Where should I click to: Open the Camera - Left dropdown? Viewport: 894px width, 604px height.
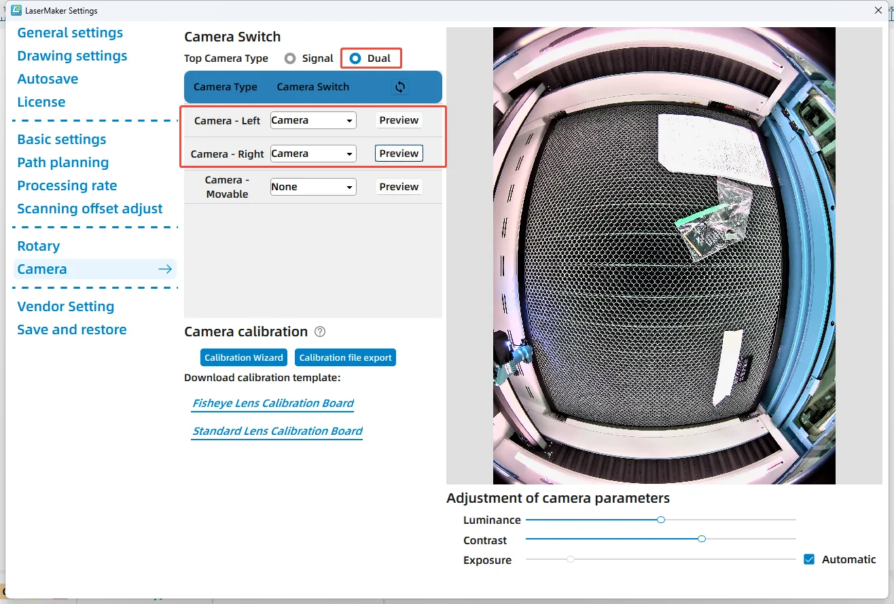tap(313, 120)
